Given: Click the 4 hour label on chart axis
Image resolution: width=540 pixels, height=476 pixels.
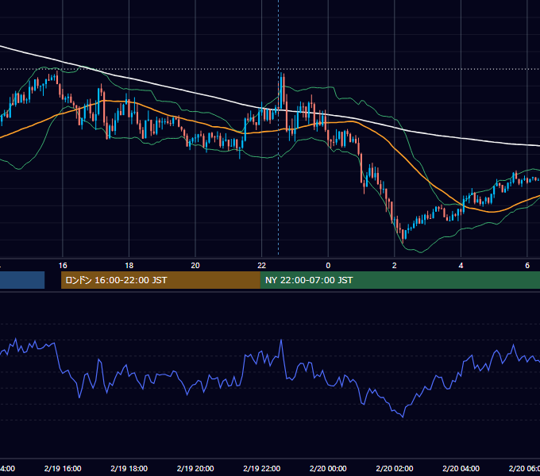Looking at the screenshot, I should tap(461, 266).
